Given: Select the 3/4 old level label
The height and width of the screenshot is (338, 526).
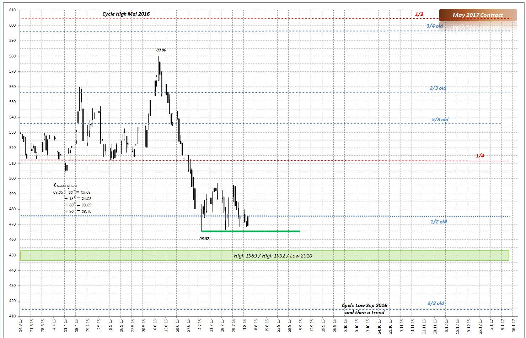Looking at the screenshot, I should 435,26.
